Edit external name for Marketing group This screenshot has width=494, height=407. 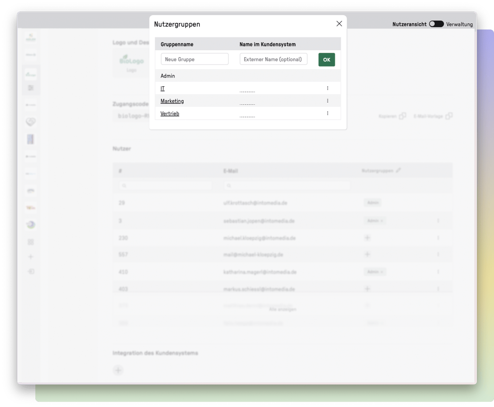point(247,102)
